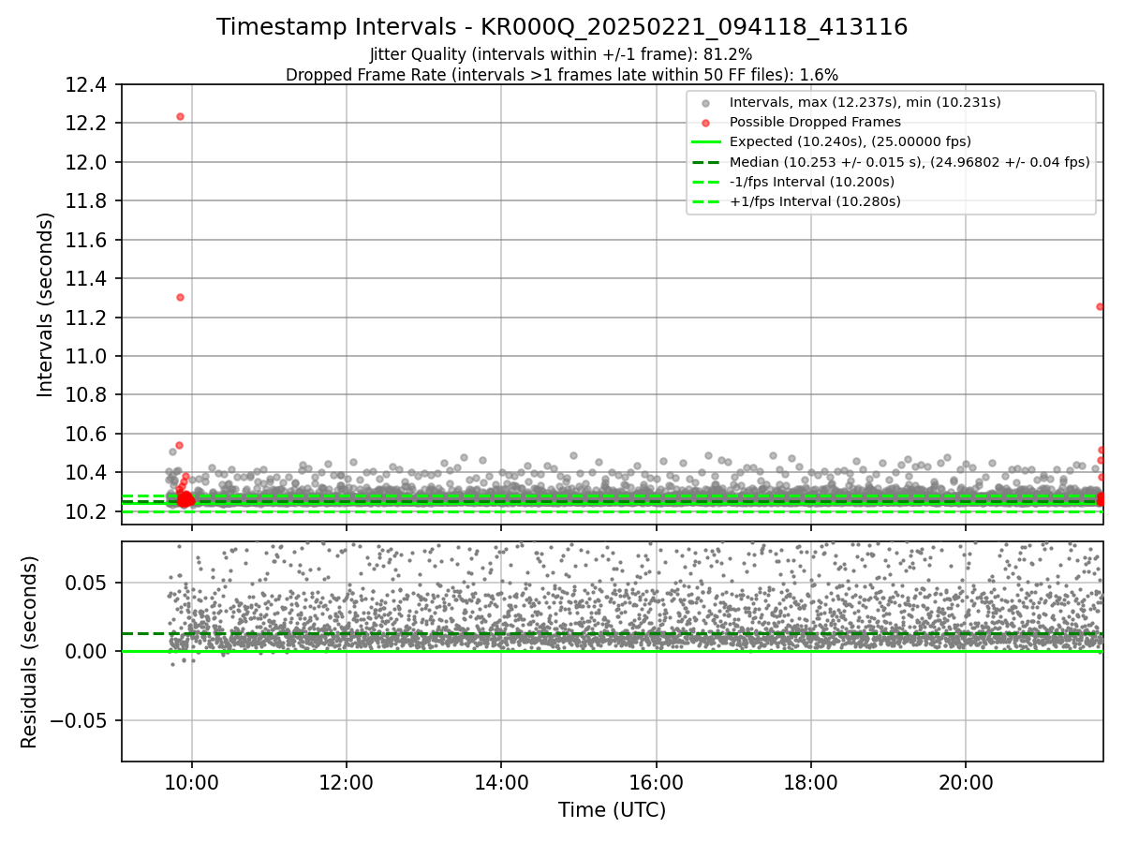Click the Jitter Quality 81.2% subtitle
The height and width of the screenshot is (843, 1124).
point(561,54)
